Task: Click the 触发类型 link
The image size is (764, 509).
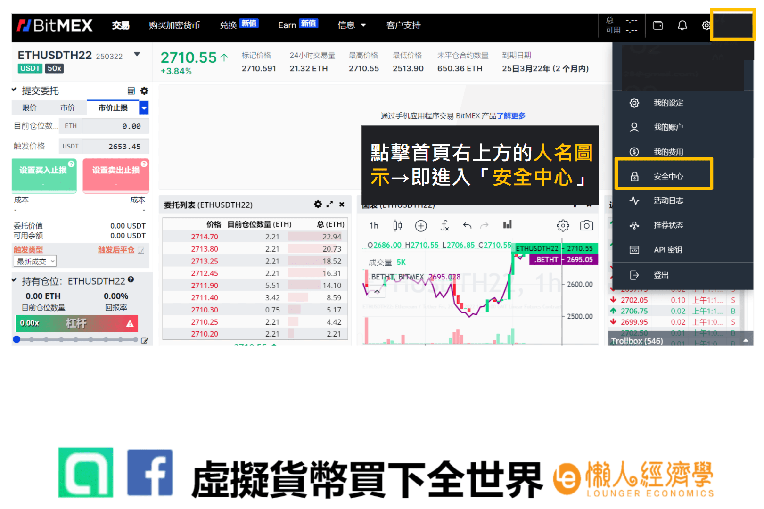Action: 28,250
